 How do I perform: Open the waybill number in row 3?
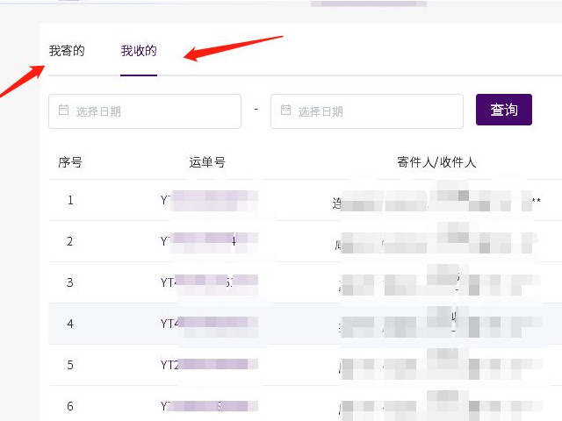(208, 282)
